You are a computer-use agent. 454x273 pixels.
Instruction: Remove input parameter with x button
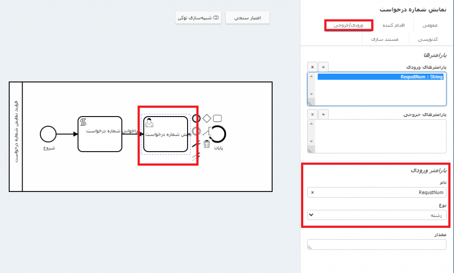(312, 67)
